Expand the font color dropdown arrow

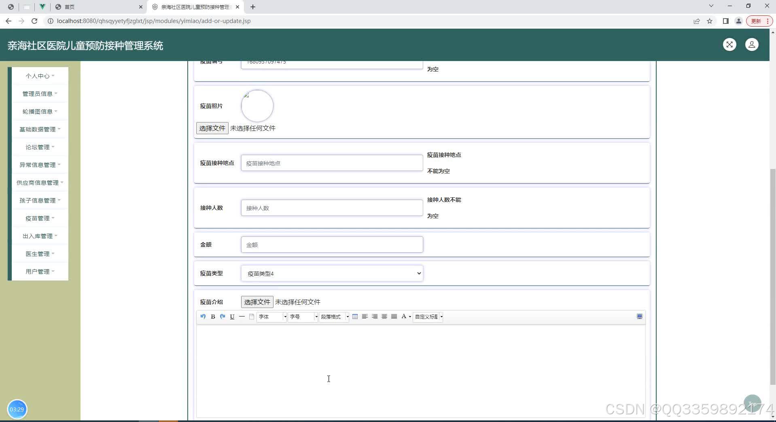tap(410, 317)
